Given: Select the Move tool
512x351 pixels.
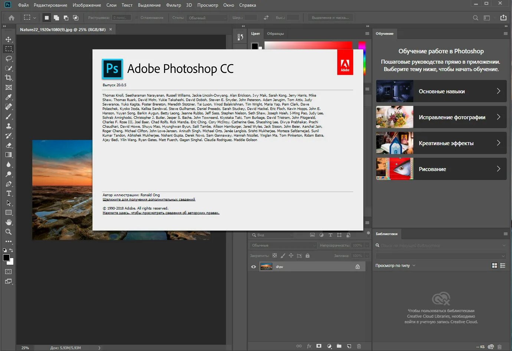Looking at the screenshot, I should pyautogui.click(x=9, y=39).
